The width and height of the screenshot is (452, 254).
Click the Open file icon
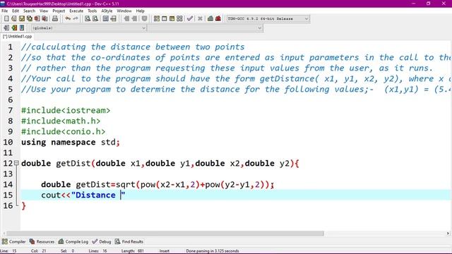[x=14, y=19]
